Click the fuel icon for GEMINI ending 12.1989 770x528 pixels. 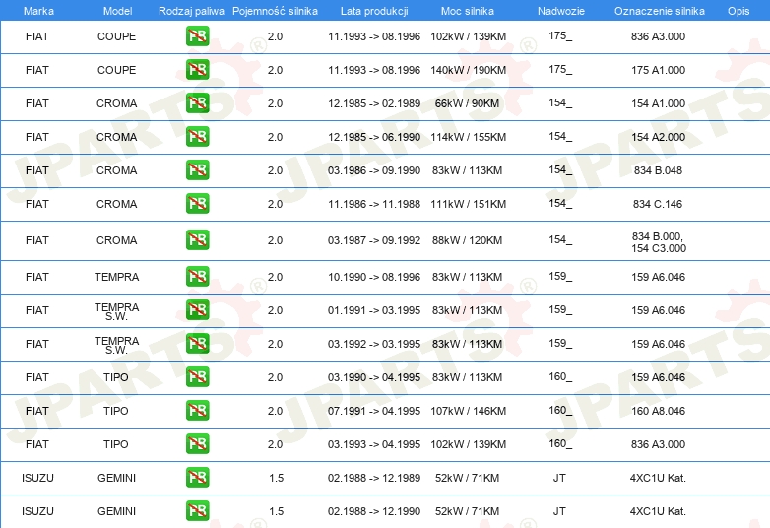pos(197,477)
